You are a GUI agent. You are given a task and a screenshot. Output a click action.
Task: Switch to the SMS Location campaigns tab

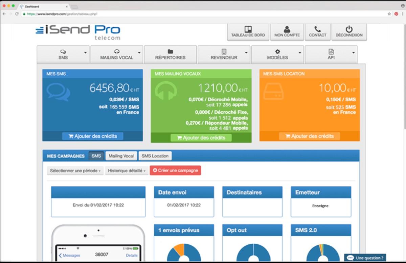point(155,156)
